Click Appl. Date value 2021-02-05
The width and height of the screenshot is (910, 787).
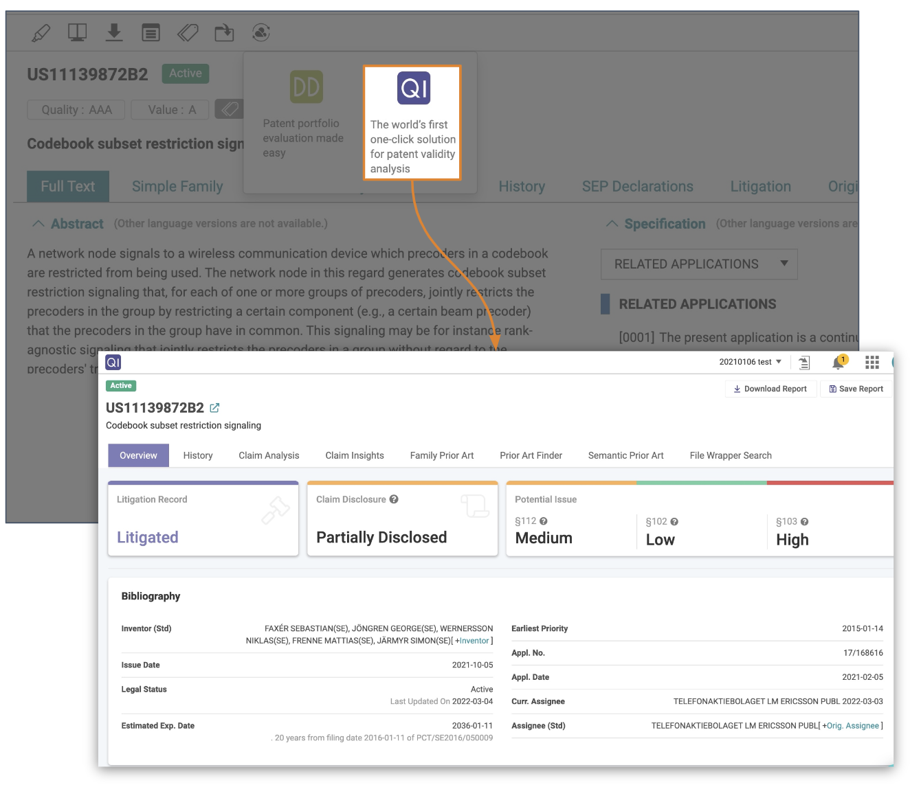click(x=863, y=677)
